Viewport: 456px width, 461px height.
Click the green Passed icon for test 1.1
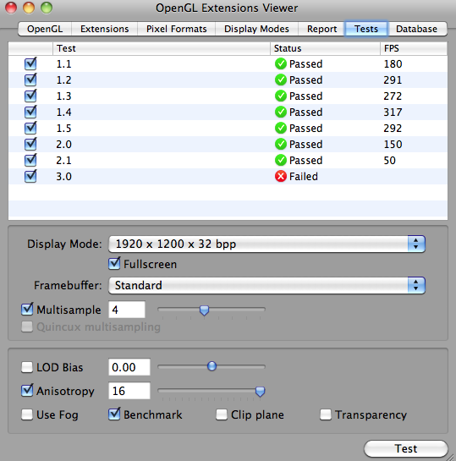click(x=281, y=63)
